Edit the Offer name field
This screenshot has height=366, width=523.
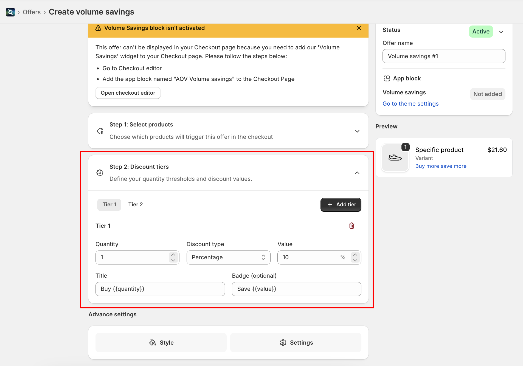[444, 56]
